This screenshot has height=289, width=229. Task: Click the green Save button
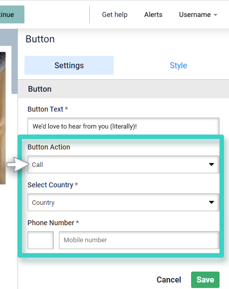tap(205, 280)
